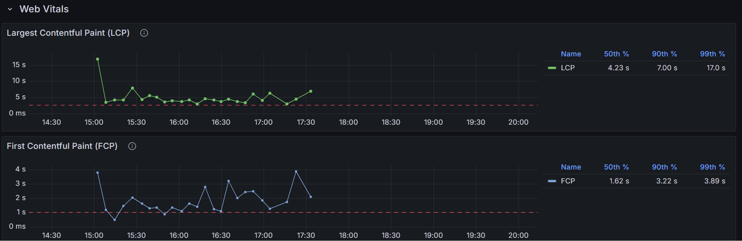Sort LCP legend by 50th % column

tap(616, 54)
